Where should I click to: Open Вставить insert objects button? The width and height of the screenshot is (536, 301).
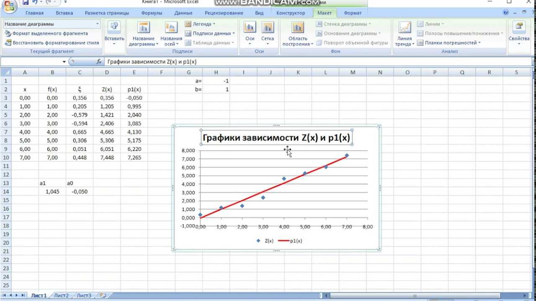(114, 34)
